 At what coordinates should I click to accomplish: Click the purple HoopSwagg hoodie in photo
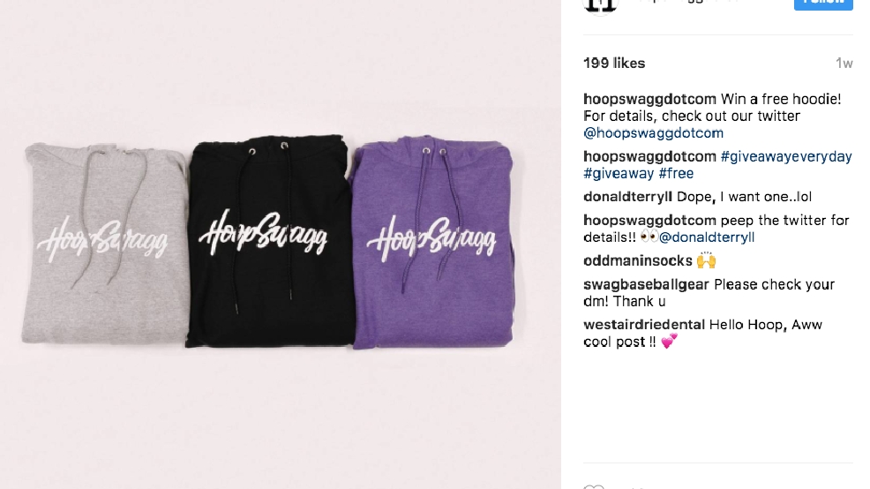[432, 243]
